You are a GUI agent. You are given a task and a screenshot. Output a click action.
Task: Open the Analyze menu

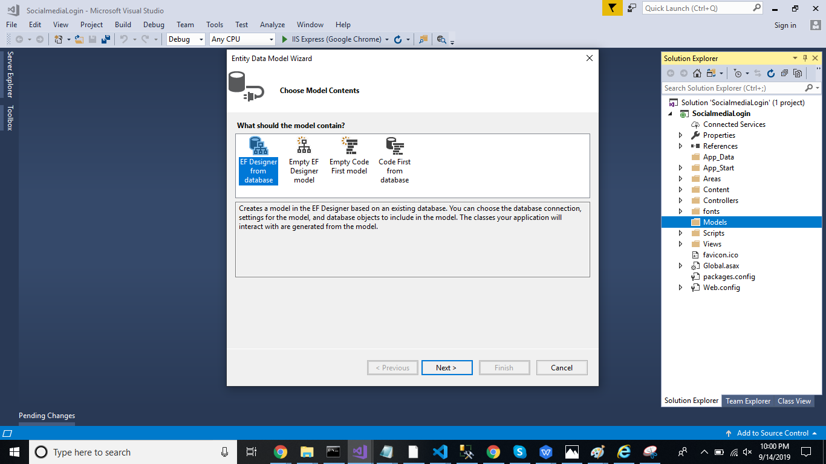point(272,25)
